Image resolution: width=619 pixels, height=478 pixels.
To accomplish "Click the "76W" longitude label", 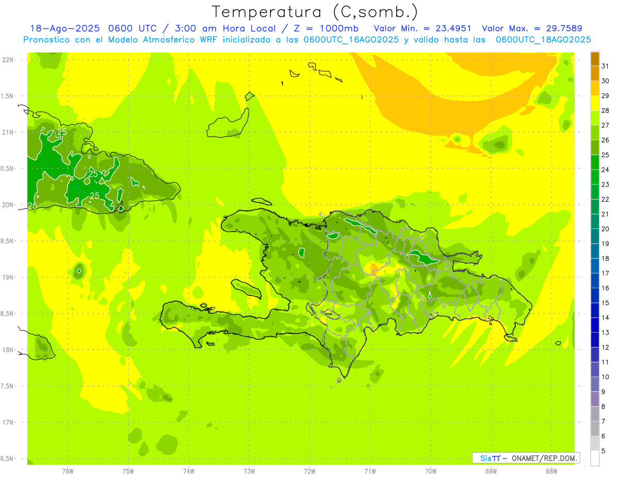I will tap(68, 472).
